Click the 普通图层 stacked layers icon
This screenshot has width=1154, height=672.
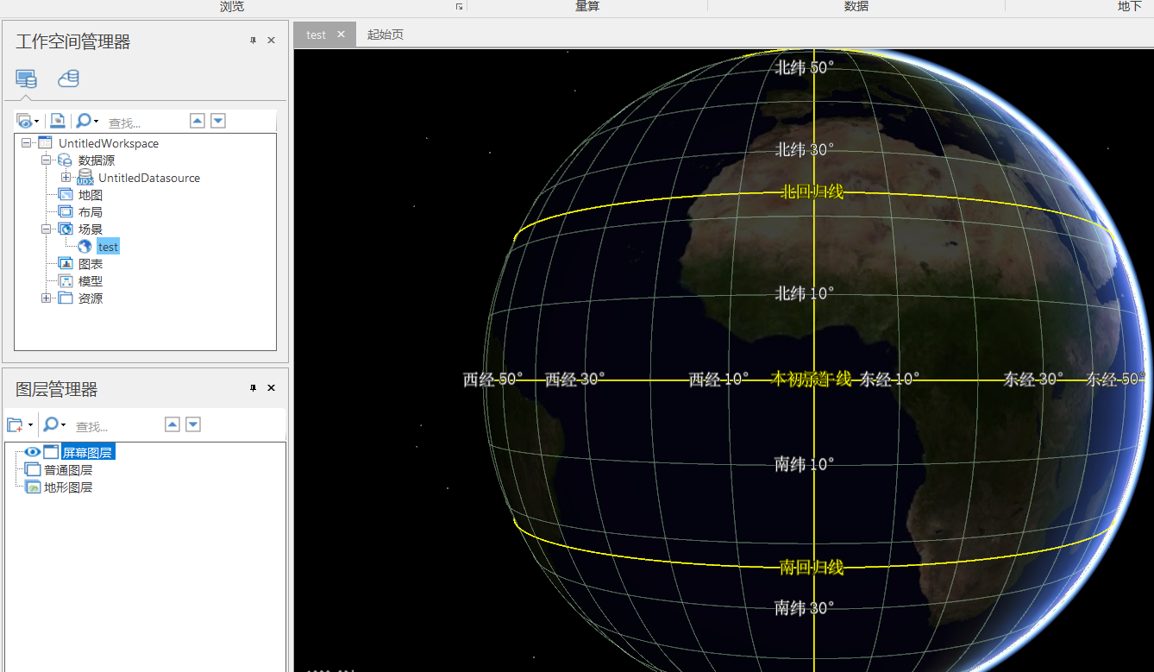[33, 470]
